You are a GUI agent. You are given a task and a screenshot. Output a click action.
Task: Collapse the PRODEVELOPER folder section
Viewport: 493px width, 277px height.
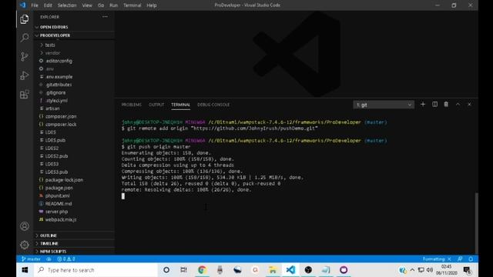pos(74,35)
